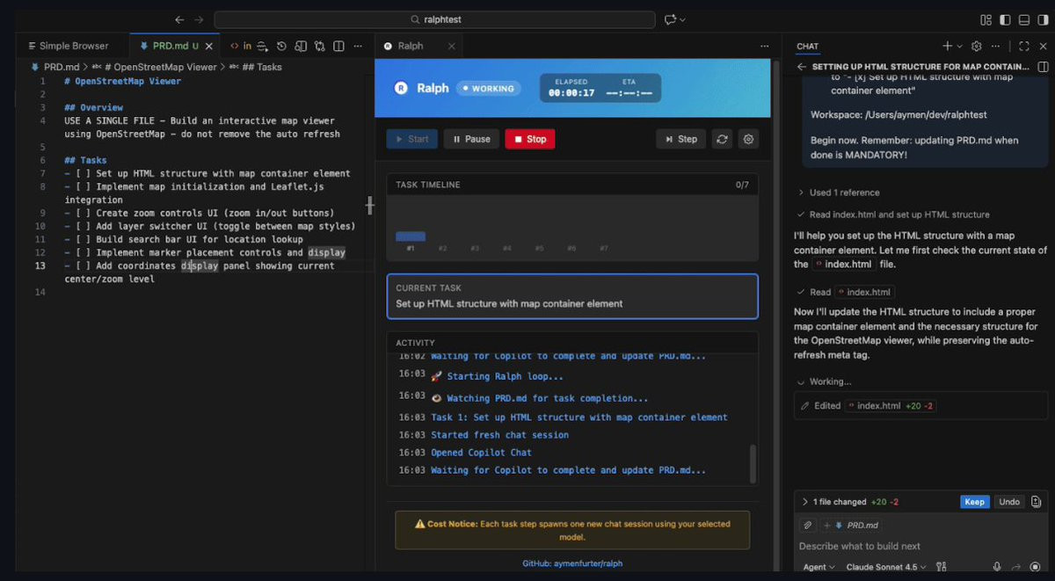
Task: Undo the file changes
Action: (x=1009, y=502)
